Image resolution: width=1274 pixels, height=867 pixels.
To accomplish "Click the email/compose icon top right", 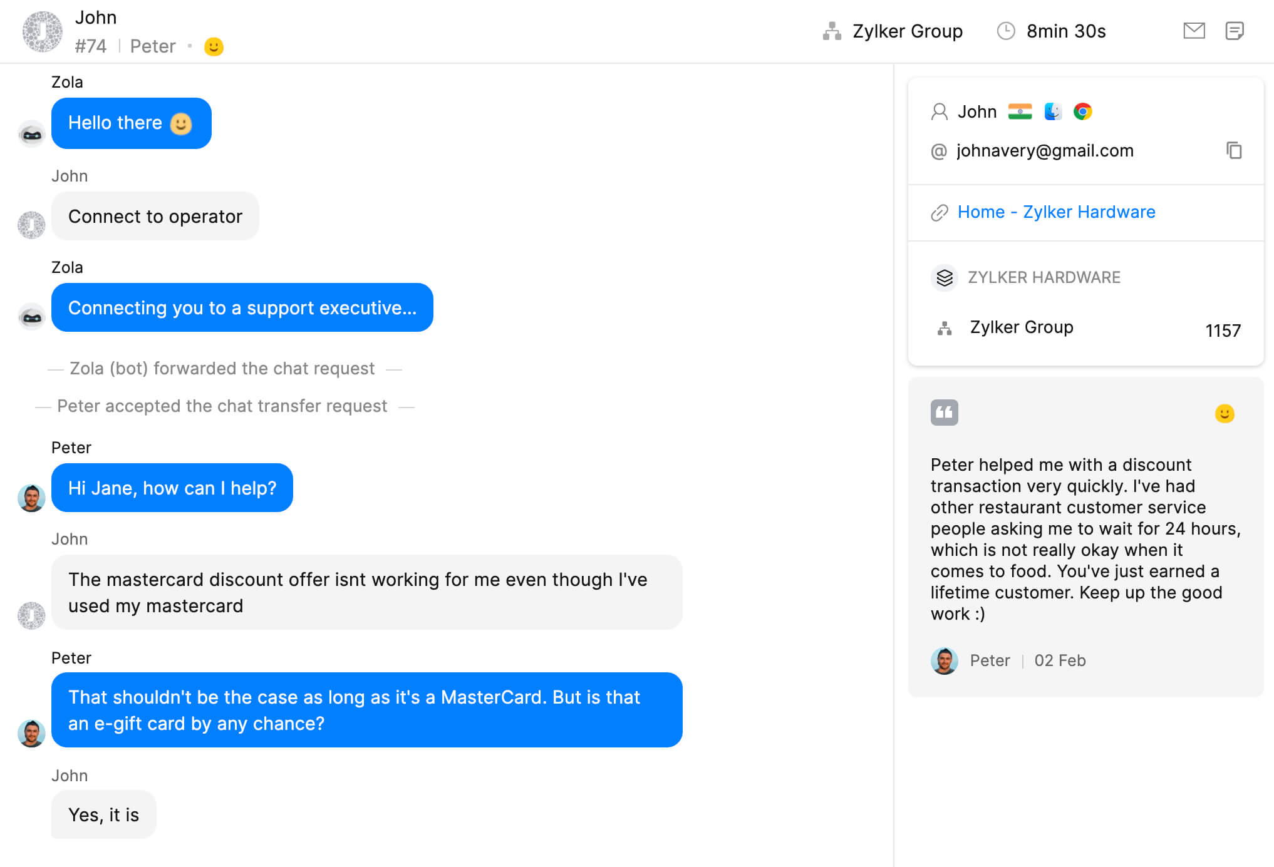I will point(1194,31).
